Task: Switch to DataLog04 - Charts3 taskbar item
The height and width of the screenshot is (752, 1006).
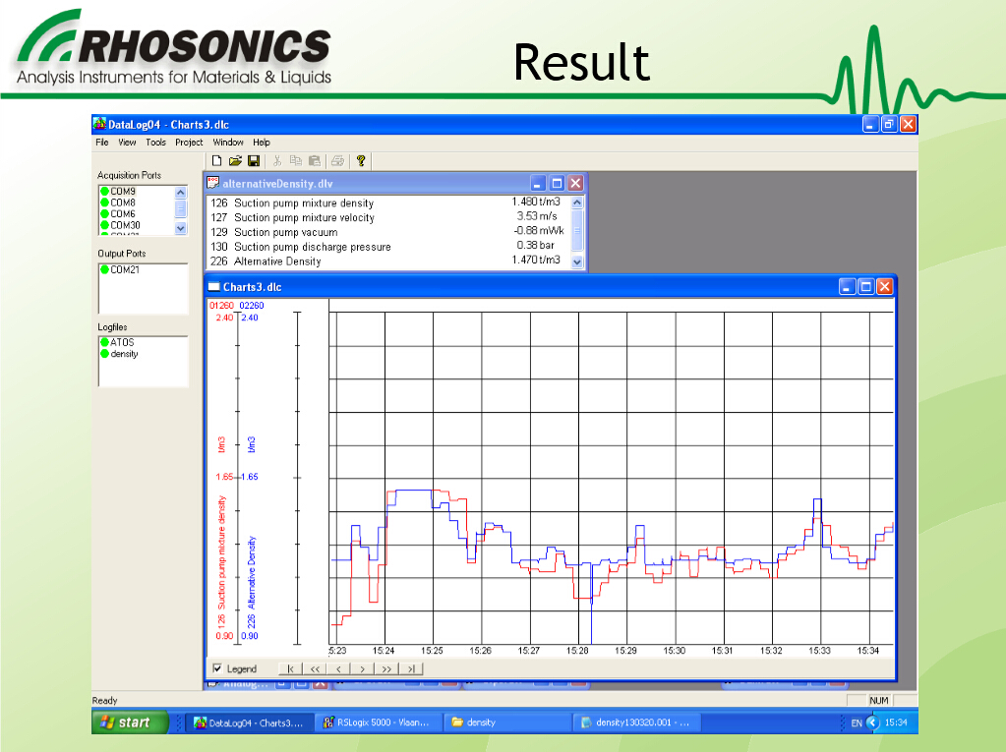Action: (250, 723)
